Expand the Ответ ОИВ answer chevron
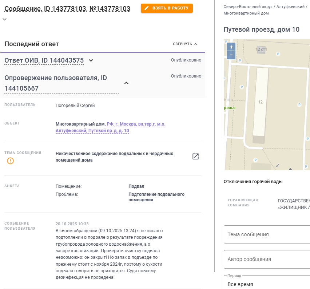 [91, 60]
